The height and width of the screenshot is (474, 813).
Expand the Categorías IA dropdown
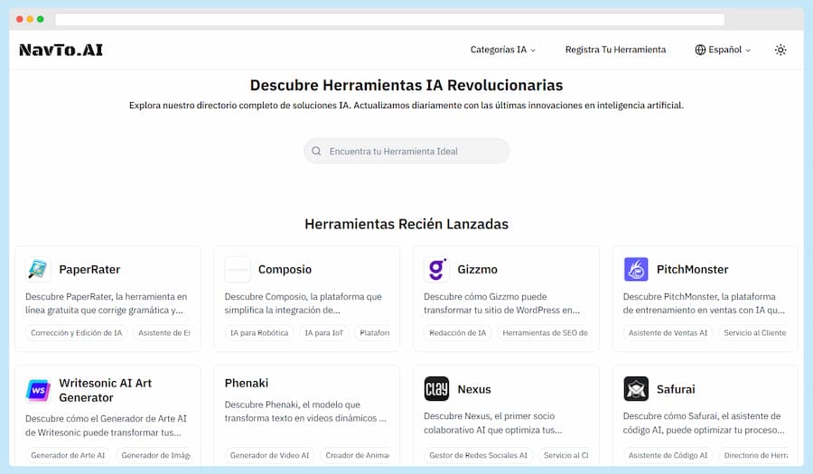tap(503, 50)
